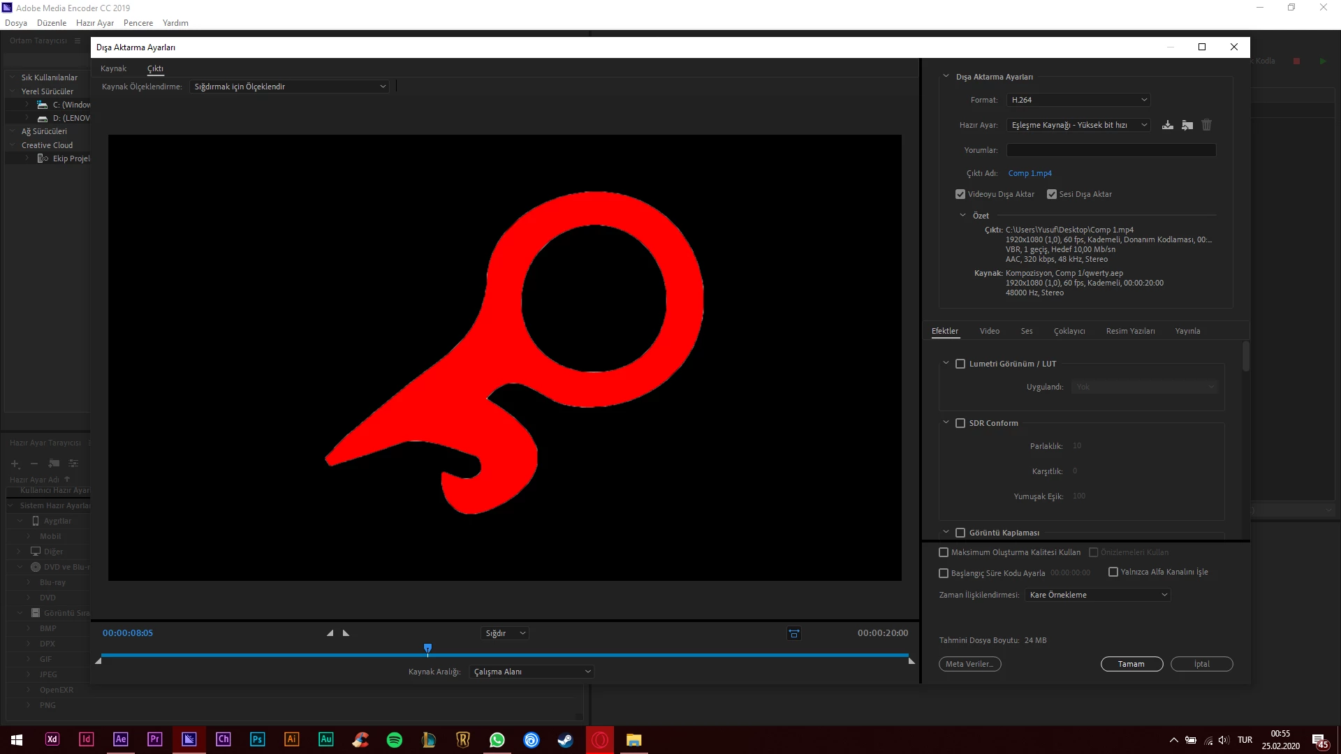Screen dimensions: 1341x754
Task: Enable Maksimum Oluşturma Kalitesi Kullan
Action: point(944,552)
